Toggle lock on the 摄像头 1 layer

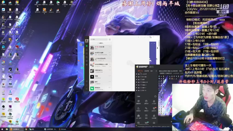click(139, 85)
